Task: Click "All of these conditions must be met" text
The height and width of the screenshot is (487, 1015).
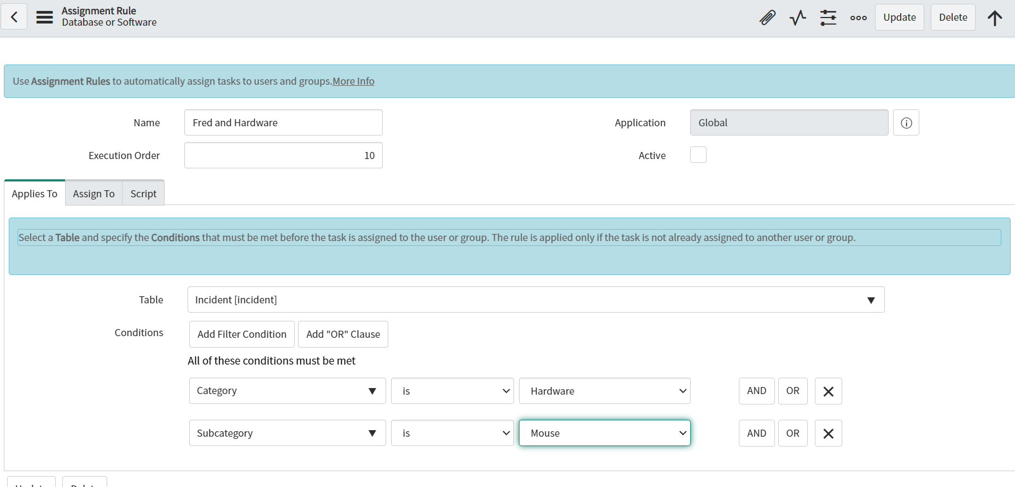Action: pyautogui.click(x=271, y=361)
